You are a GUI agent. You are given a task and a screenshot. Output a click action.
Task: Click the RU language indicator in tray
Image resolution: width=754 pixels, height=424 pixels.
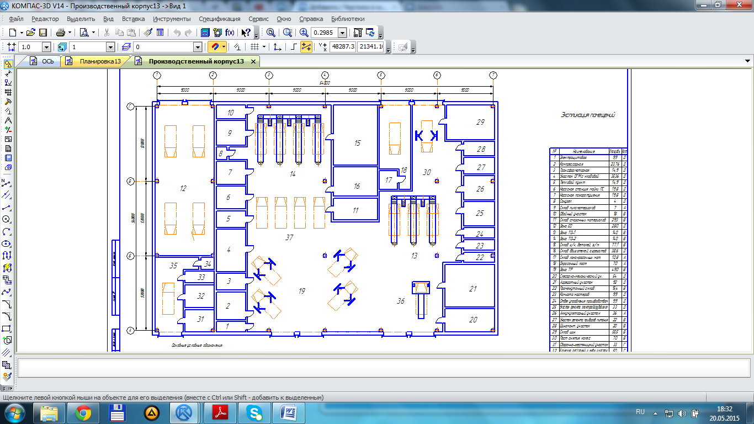click(640, 412)
